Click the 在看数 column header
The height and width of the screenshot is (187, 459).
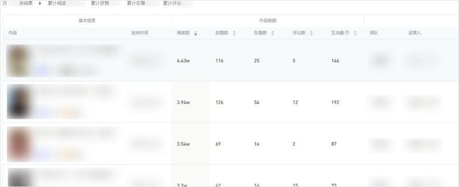pyautogui.click(x=260, y=33)
